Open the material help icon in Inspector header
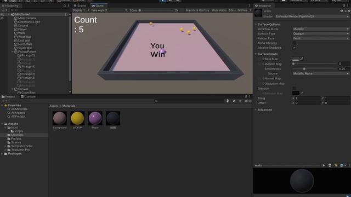The height and width of the screenshot is (197, 351). pyautogui.click(x=342, y=11)
